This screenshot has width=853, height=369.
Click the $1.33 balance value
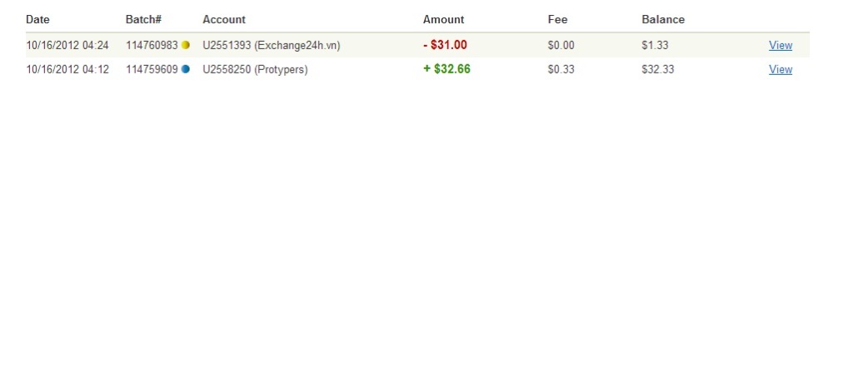pyautogui.click(x=655, y=45)
